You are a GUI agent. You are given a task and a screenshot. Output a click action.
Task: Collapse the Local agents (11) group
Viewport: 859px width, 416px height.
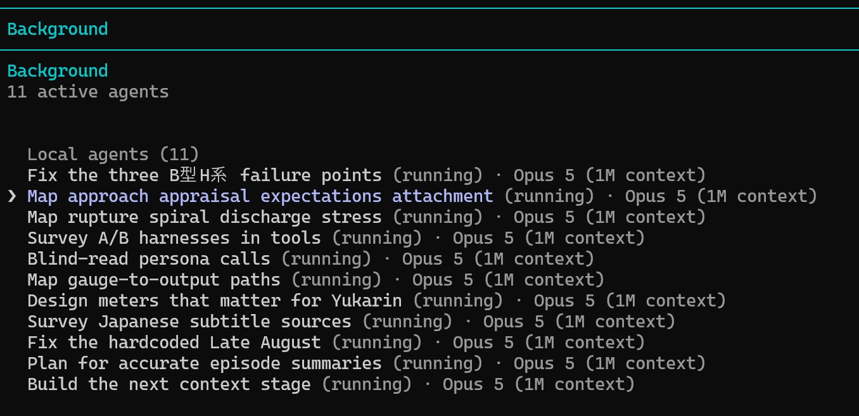tap(113, 154)
